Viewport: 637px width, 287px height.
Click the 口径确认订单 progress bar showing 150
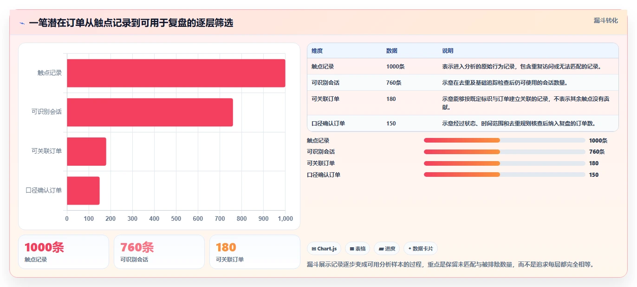[504, 175]
